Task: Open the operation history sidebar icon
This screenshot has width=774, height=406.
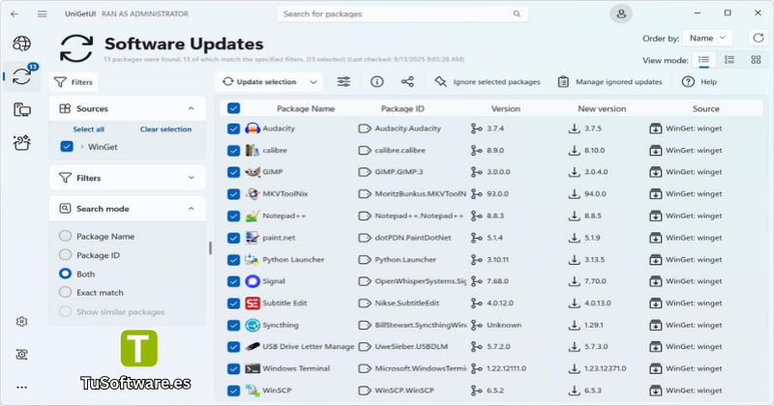Action: [x=21, y=354]
